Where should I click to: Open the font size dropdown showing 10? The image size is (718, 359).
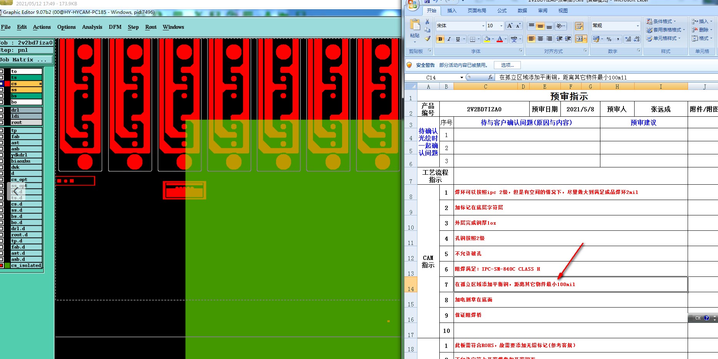pos(501,26)
